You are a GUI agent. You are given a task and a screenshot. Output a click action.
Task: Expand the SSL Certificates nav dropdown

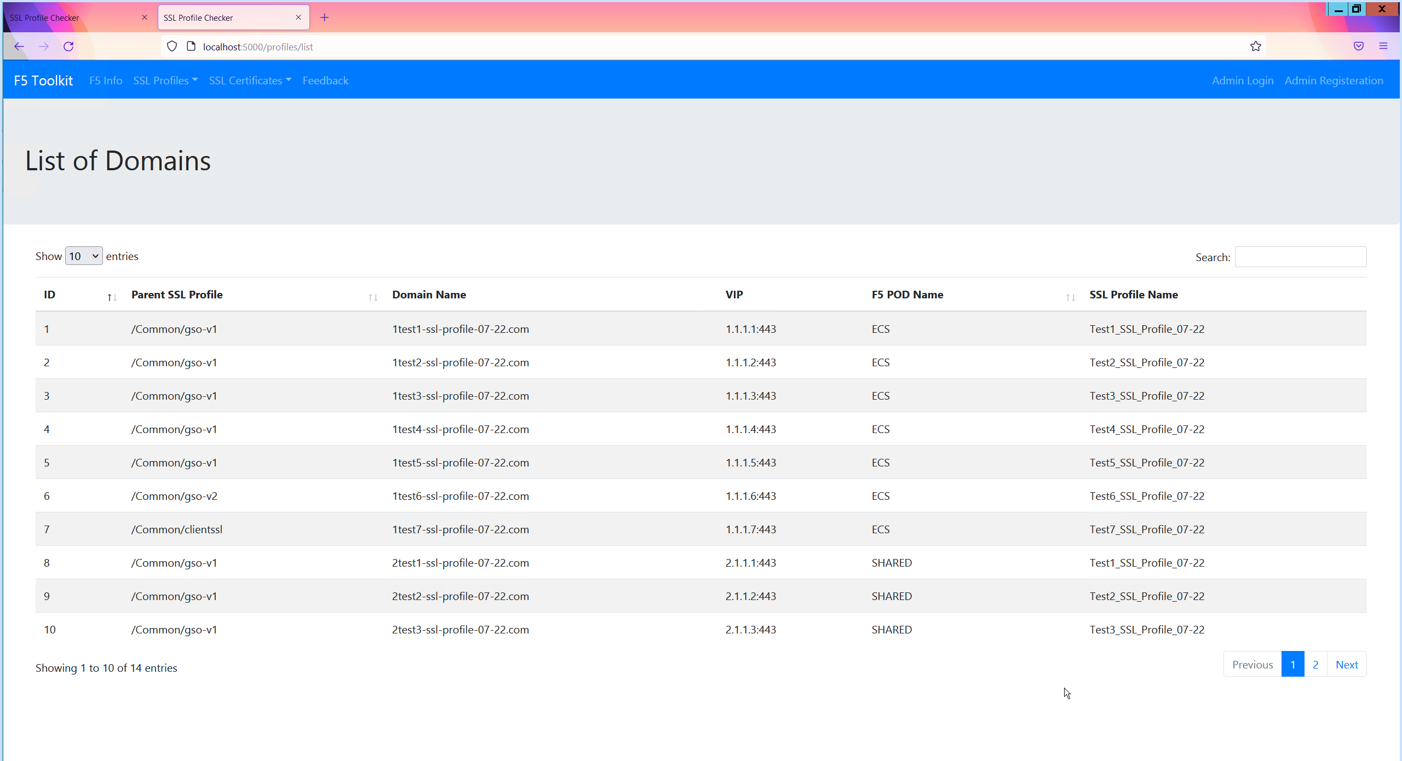coord(250,80)
